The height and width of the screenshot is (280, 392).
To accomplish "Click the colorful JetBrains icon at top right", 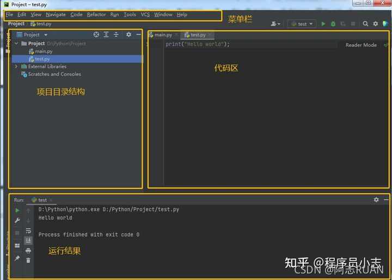I will pos(385,23).
